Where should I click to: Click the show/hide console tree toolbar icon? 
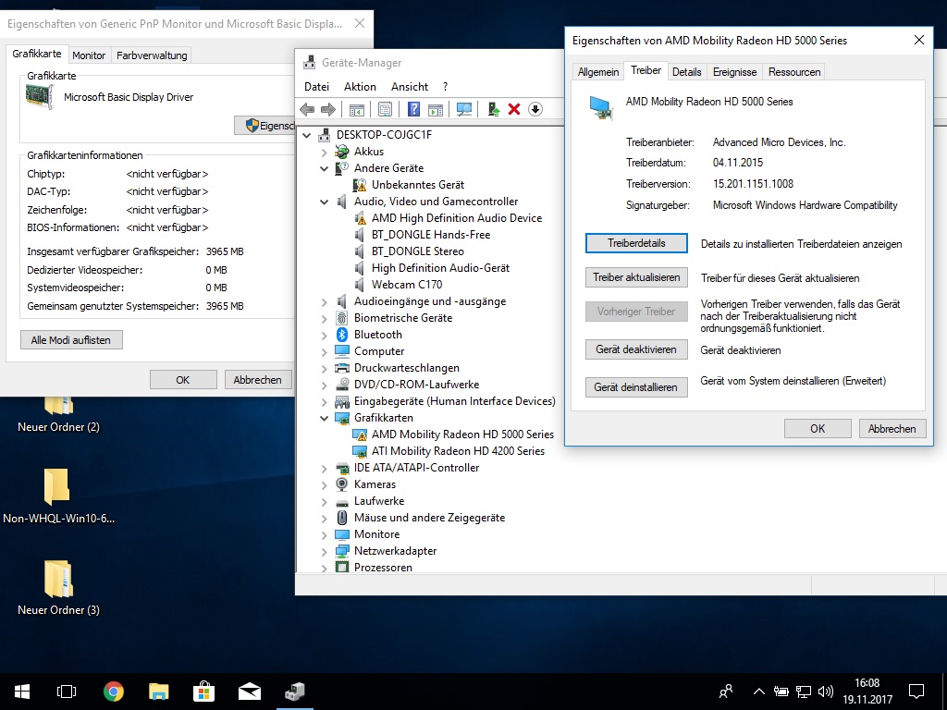pyautogui.click(x=357, y=109)
